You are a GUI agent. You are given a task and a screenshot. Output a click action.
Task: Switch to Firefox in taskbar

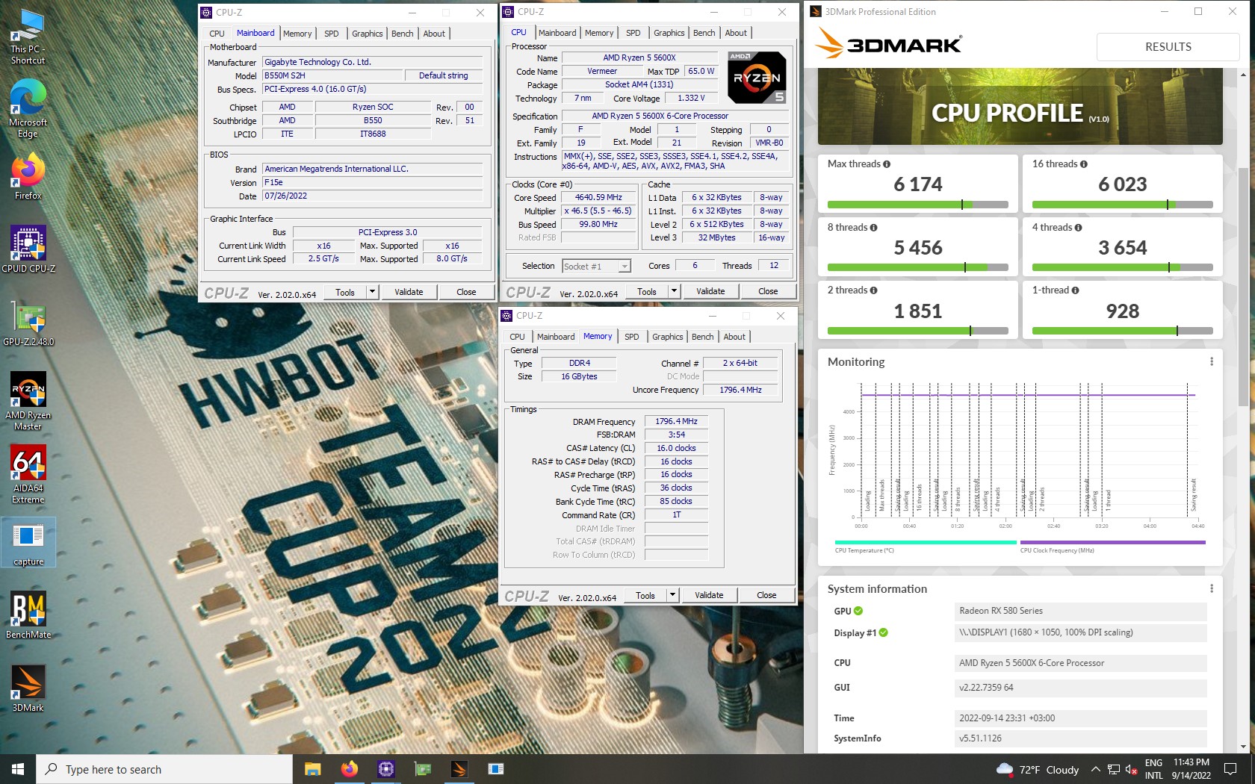click(350, 769)
